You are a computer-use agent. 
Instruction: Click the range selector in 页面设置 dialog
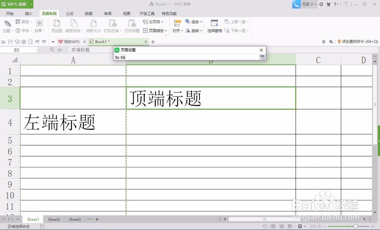261,57
